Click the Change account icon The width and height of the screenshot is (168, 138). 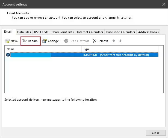point(45,41)
